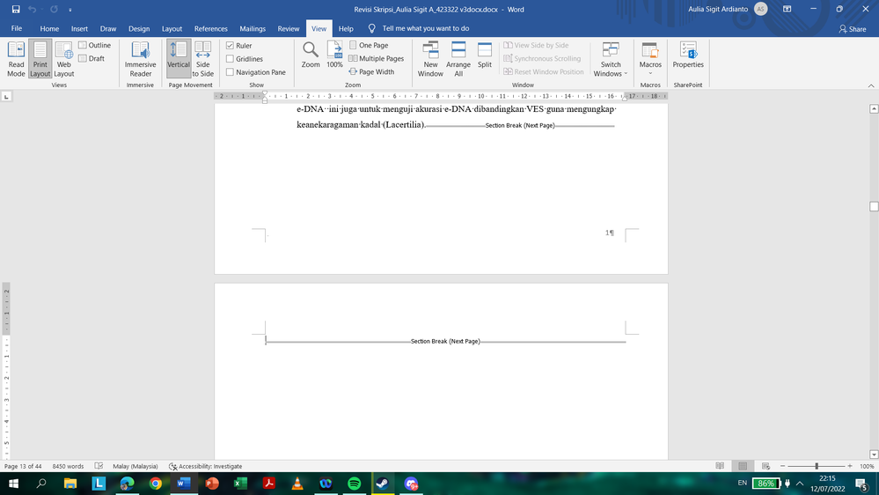Set zoom to 100%
Viewport: 879px width, 495px height.
[x=334, y=55]
